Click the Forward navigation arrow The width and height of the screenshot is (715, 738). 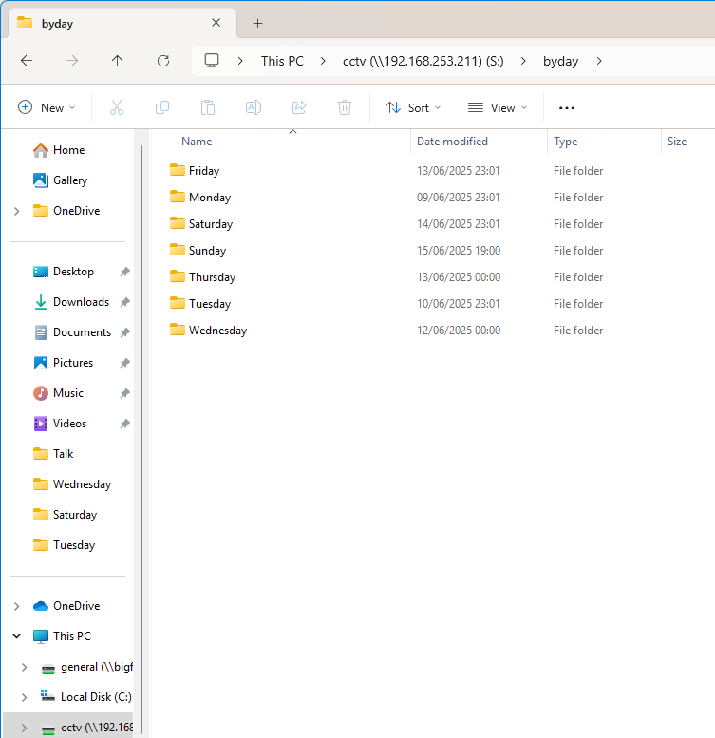[72, 61]
